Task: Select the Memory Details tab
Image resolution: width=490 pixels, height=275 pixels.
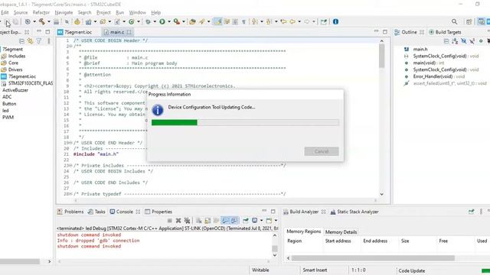Action: 341,232
